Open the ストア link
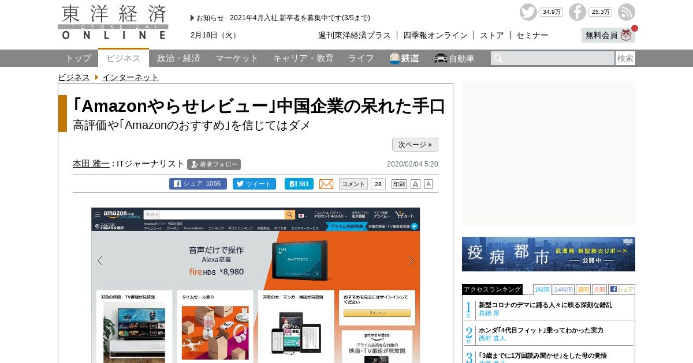The width and height of the screenshot is (693, 363). click(x=492, y=35)
